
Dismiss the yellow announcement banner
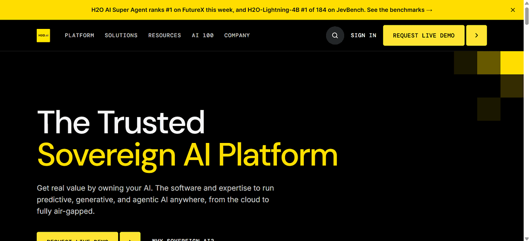(x=513, y=10)
